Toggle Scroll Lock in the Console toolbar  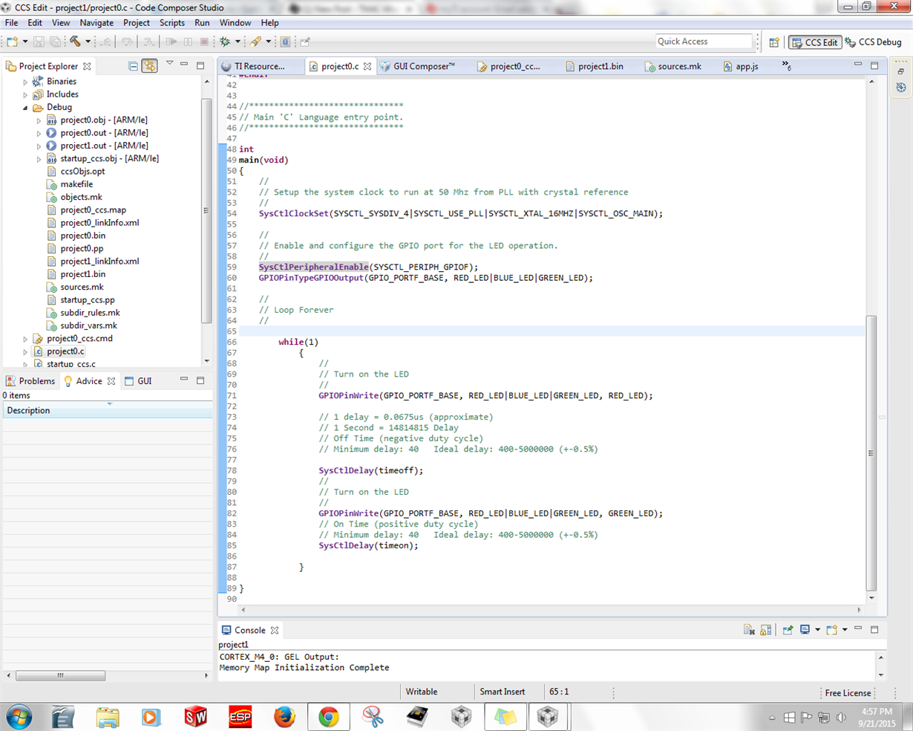766,630
